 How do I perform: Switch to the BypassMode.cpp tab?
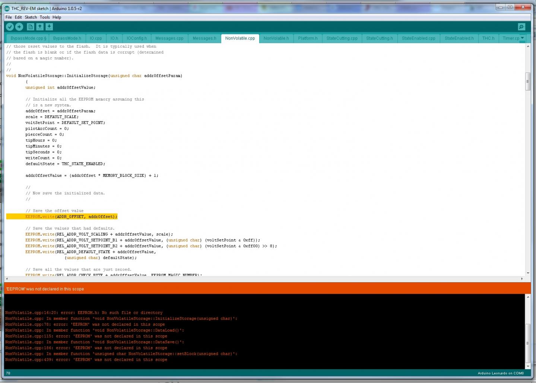tap(28, 38)
